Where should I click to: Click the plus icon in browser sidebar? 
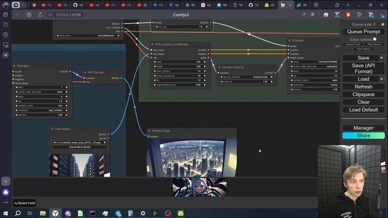[5, 181]
